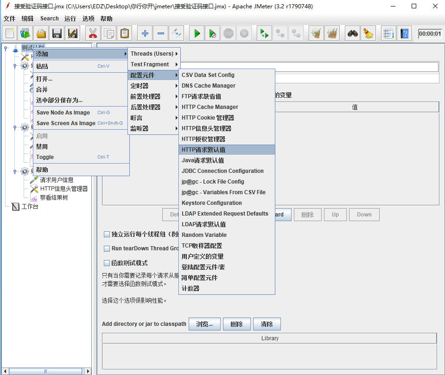Click the classpath 删除 button
Screen dimensions: 445x375
point(237,324)
